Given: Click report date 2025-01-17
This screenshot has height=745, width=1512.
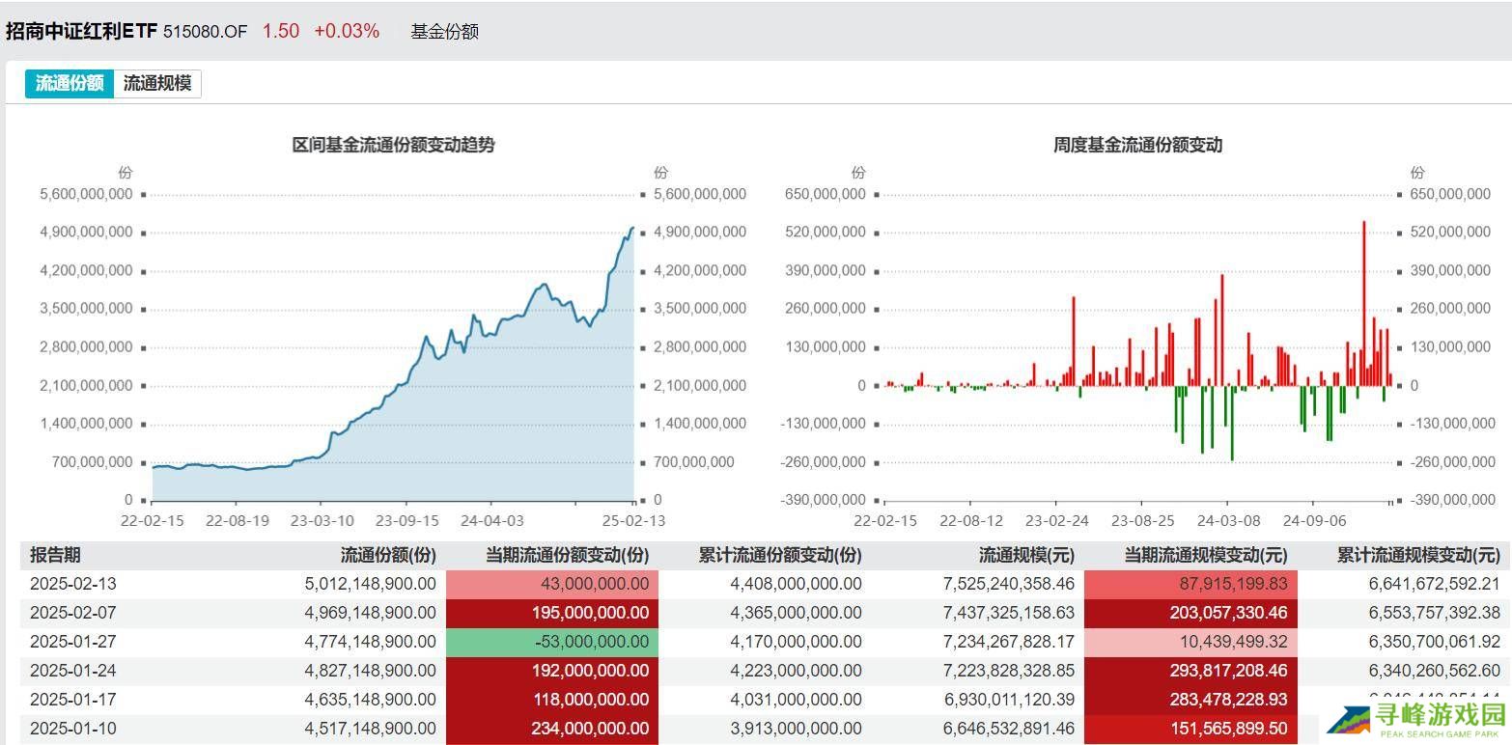Looking at the screenshot, I should tap(73, 700).
